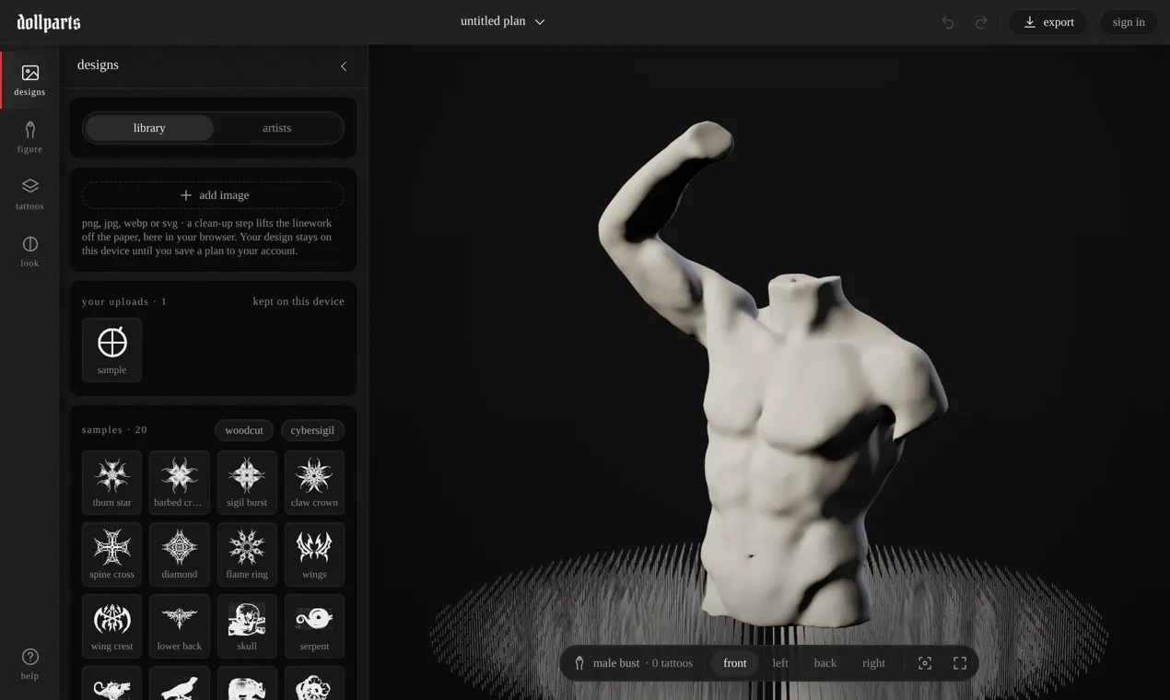
Task: Pick the wings sample design
Action: point(314,554)
